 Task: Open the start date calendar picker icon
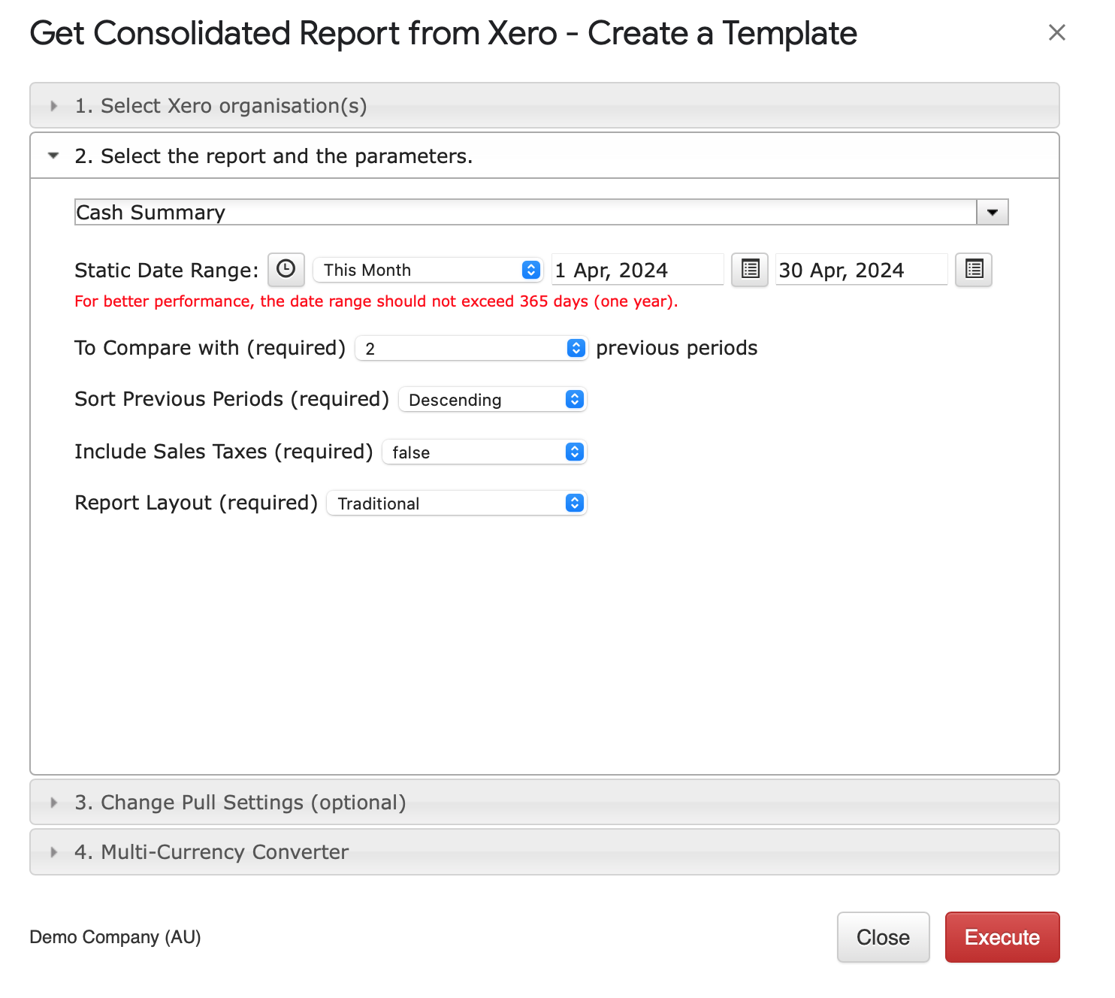pos(750,270)
